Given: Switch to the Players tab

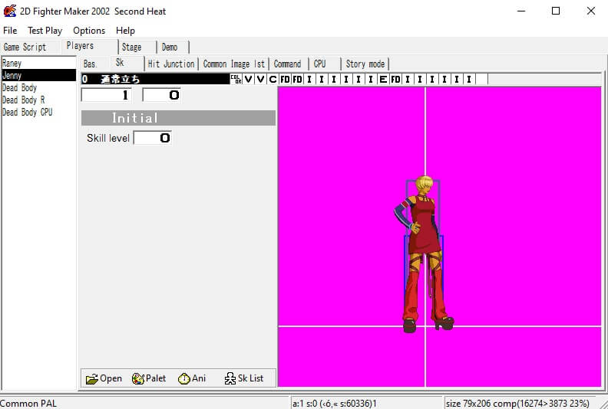Looking at the screenshot, I should 90,46.
